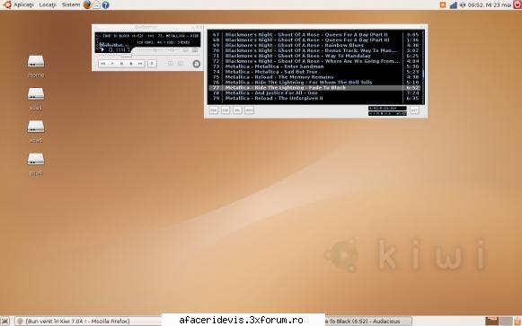The width and height of the screenshot is (522, 326).
Task: Select track 75 The Memory Remains
Action: tap(314, 77)
